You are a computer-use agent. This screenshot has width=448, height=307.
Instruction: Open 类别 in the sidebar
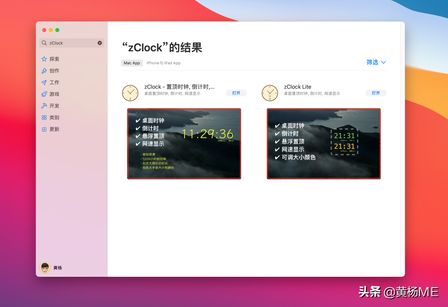[x=54, y=118]
